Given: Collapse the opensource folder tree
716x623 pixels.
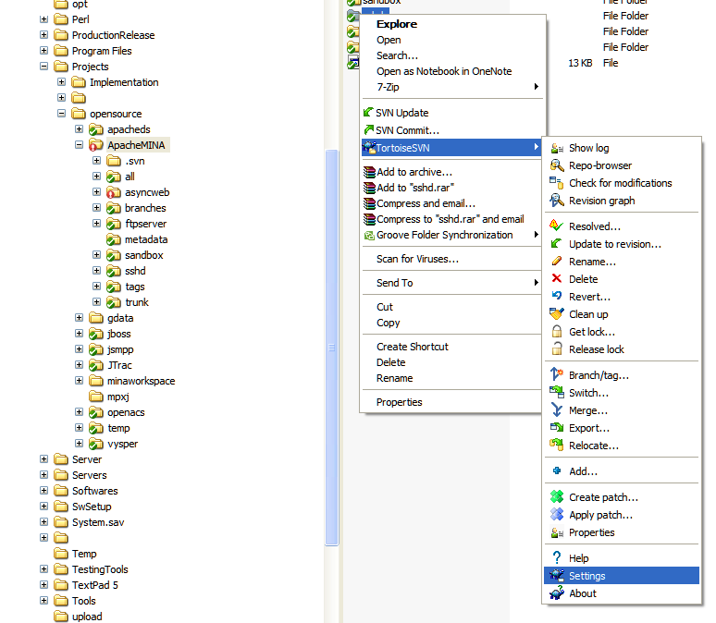Looking at the screenshot, I should [62, 114].
